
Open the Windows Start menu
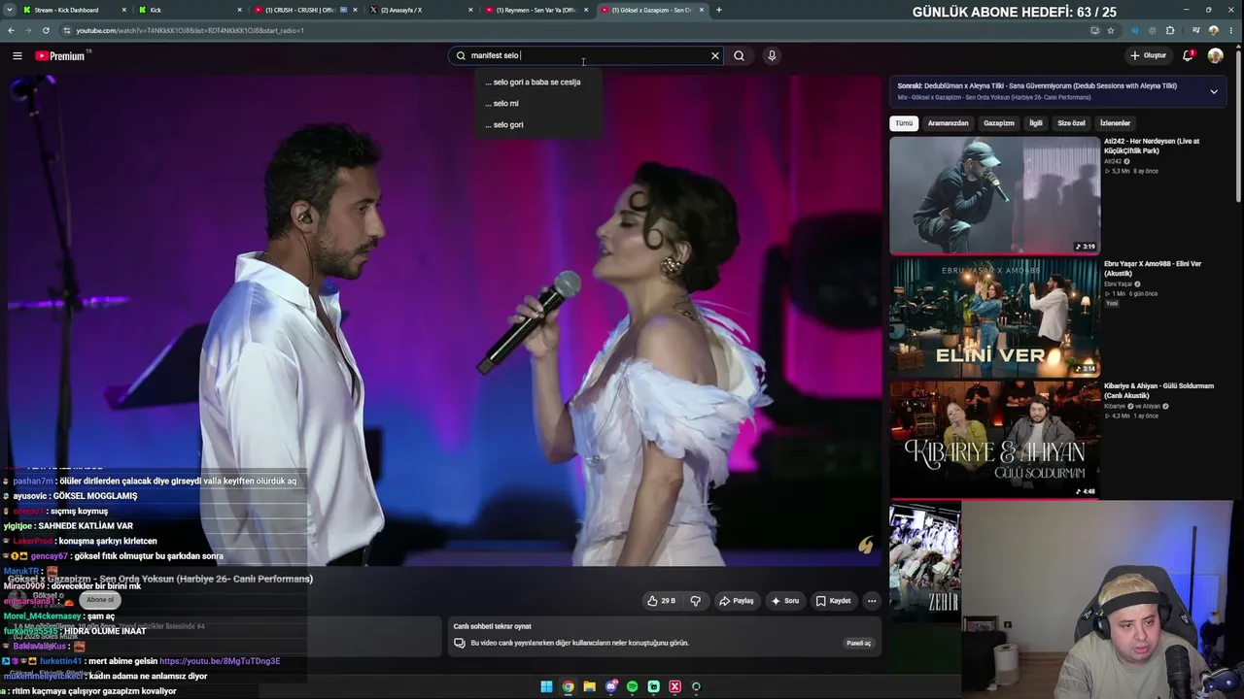(x=546, y=687)
